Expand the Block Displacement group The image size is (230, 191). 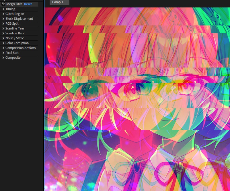click(x=3, y=19)
